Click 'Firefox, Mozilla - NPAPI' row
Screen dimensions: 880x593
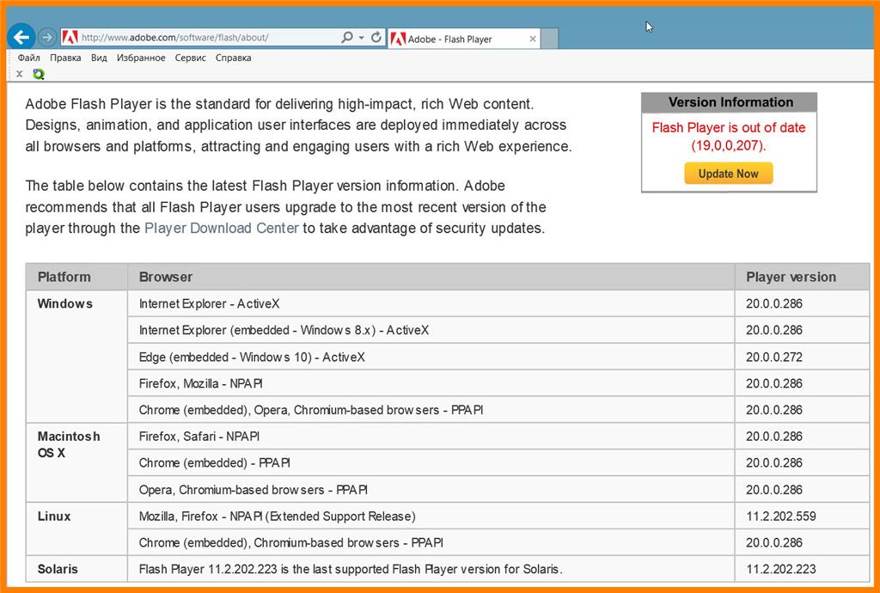pyautogui.click(x=431, y=383)
